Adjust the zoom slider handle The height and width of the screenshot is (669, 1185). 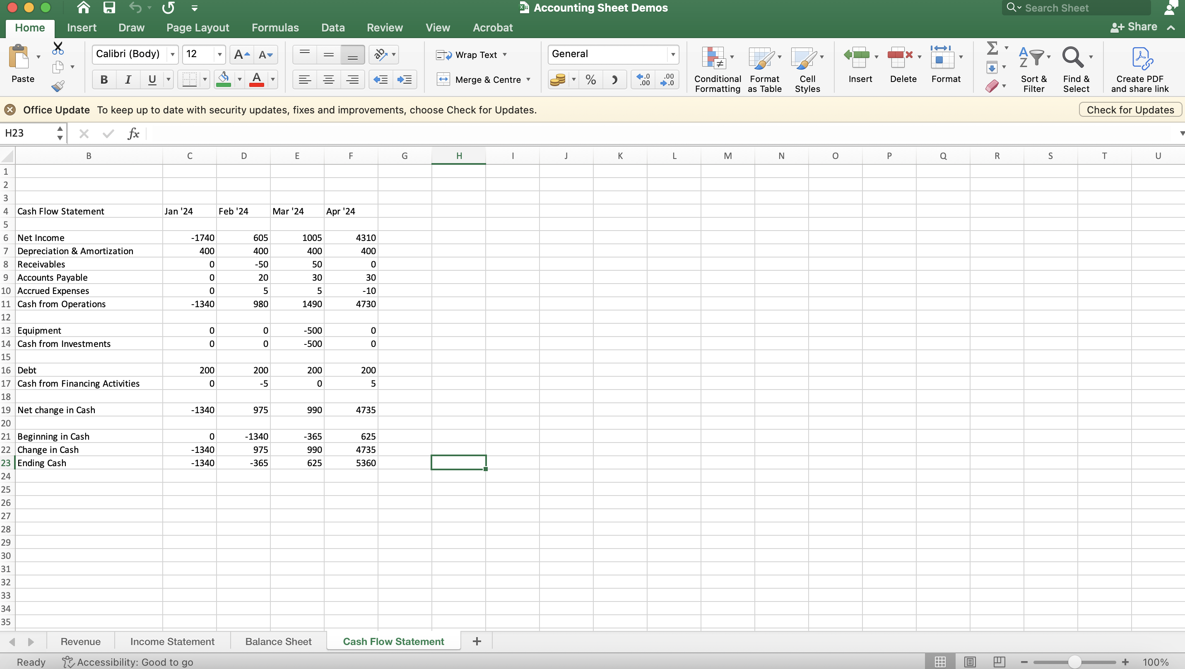[x=1074, y=662]
